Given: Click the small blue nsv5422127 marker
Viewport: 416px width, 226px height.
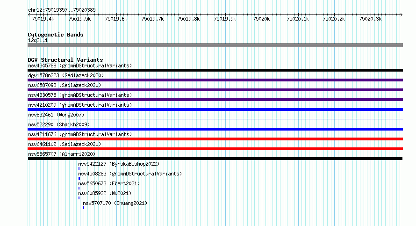Looking at the screenshot, I should tap(79, 168).
